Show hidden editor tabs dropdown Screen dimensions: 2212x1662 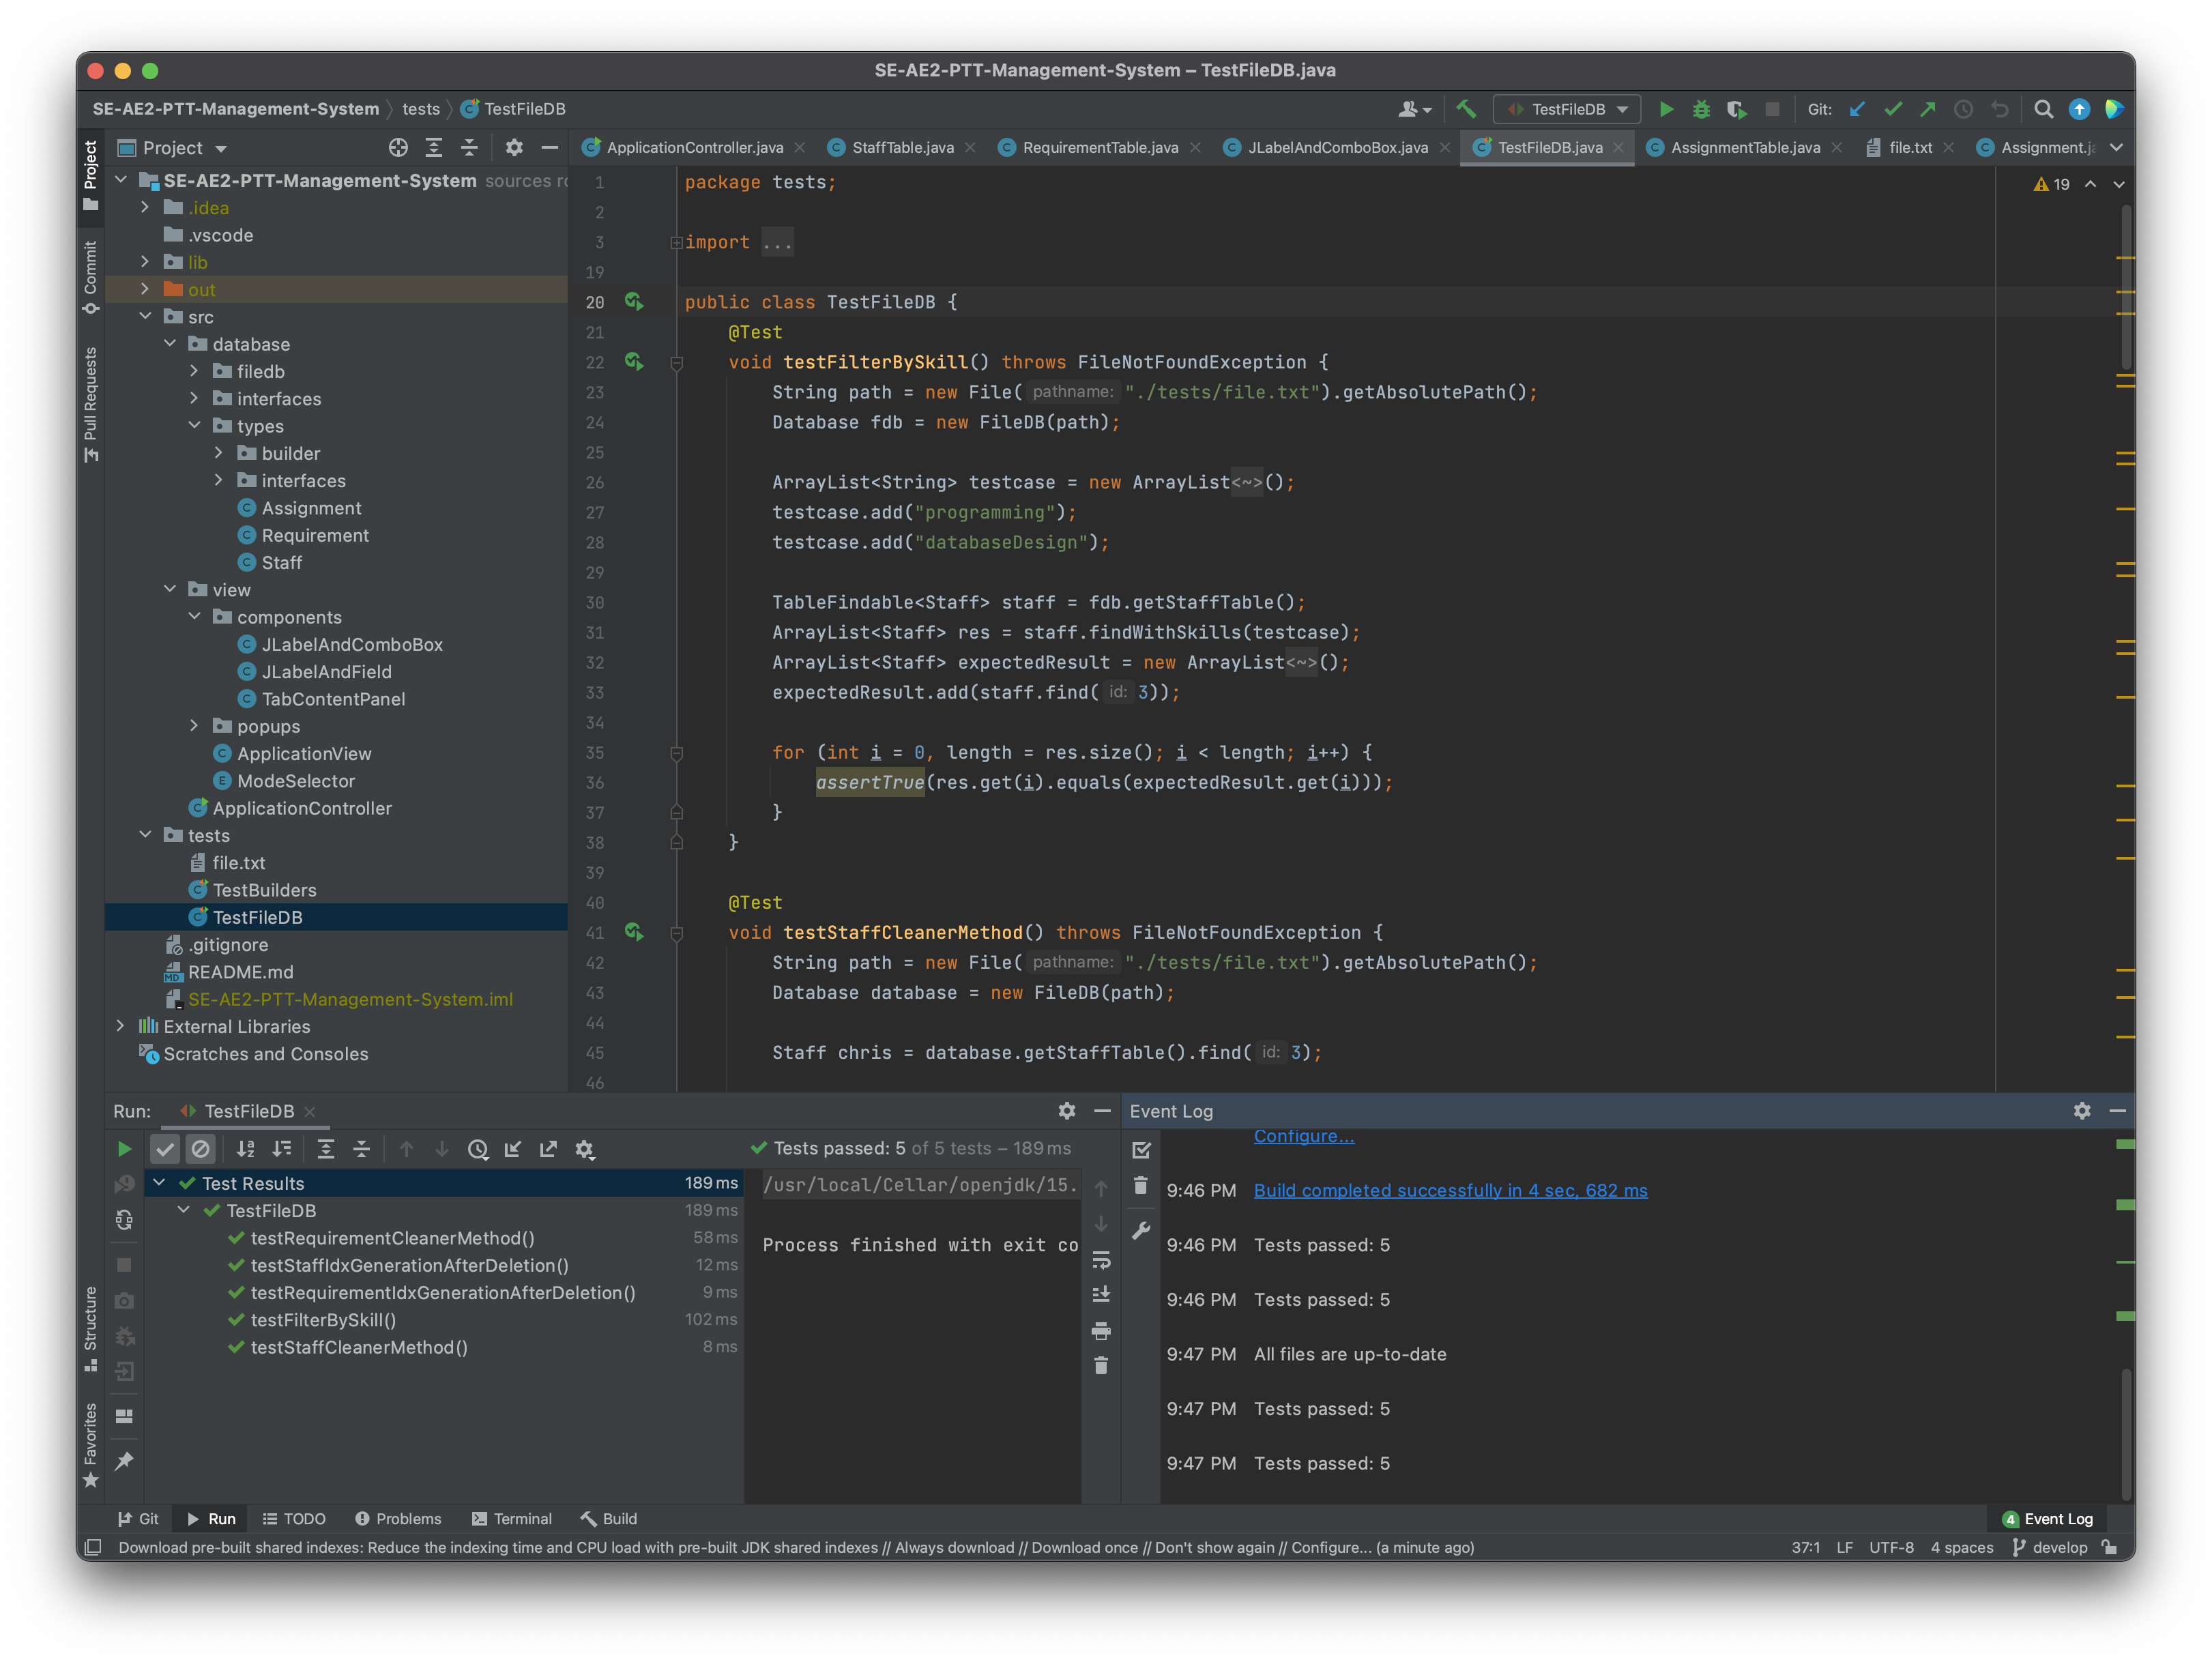(x=2117, y=148)
